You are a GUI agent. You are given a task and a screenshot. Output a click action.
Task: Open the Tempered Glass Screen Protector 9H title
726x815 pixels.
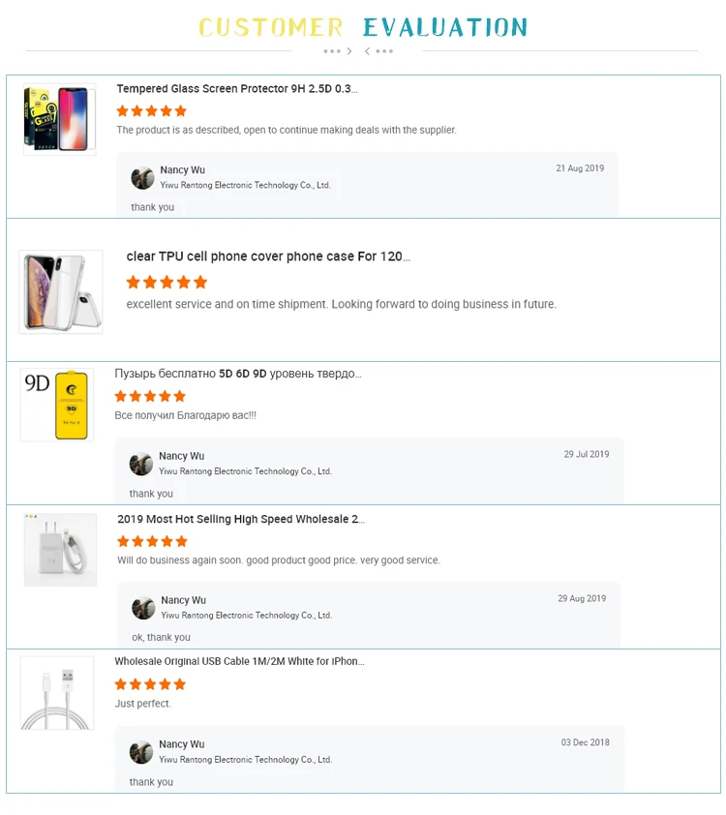pyautogui.click(x=237, y=89)
